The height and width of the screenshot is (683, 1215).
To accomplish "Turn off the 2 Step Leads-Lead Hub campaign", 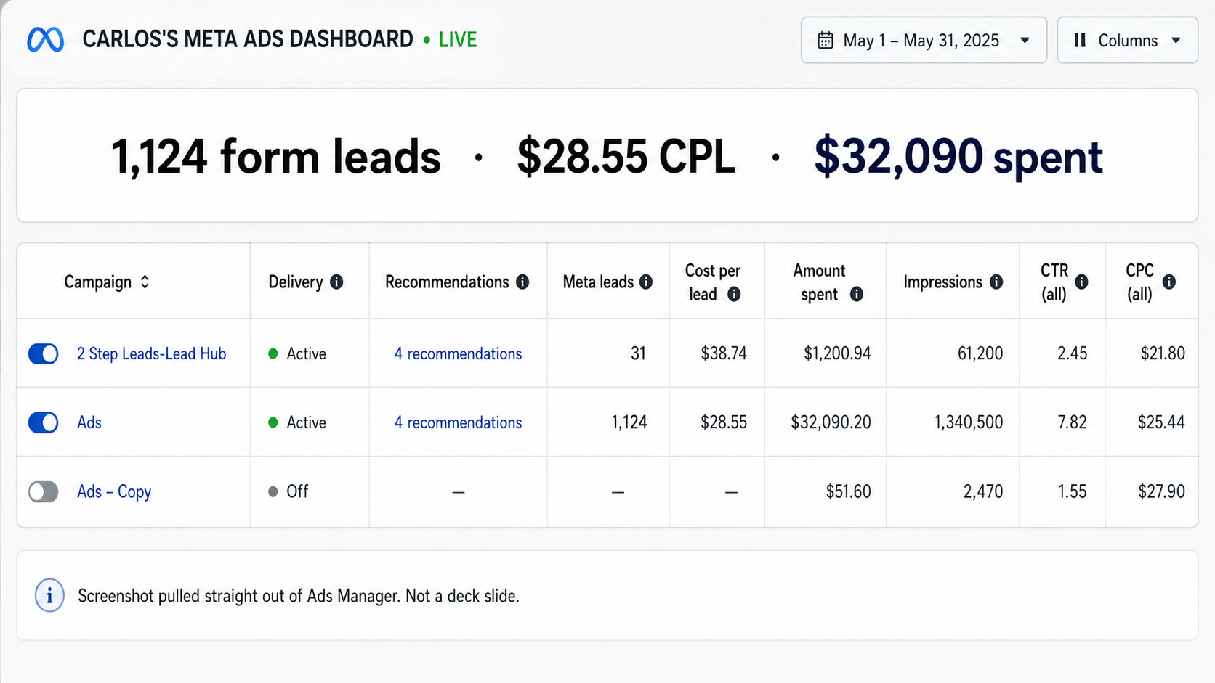I will click(x=44, y=353).
